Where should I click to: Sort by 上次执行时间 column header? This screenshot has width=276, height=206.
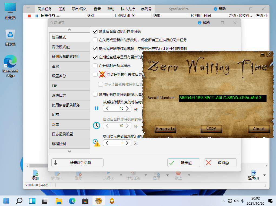point(132,16)
